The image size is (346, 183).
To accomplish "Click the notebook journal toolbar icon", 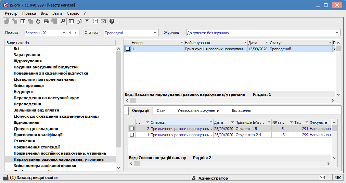I will click(x=95, y=21).
